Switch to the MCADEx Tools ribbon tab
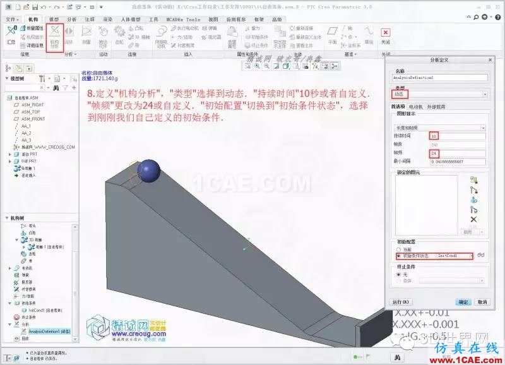Screen dimensions: 505x365 183,20
